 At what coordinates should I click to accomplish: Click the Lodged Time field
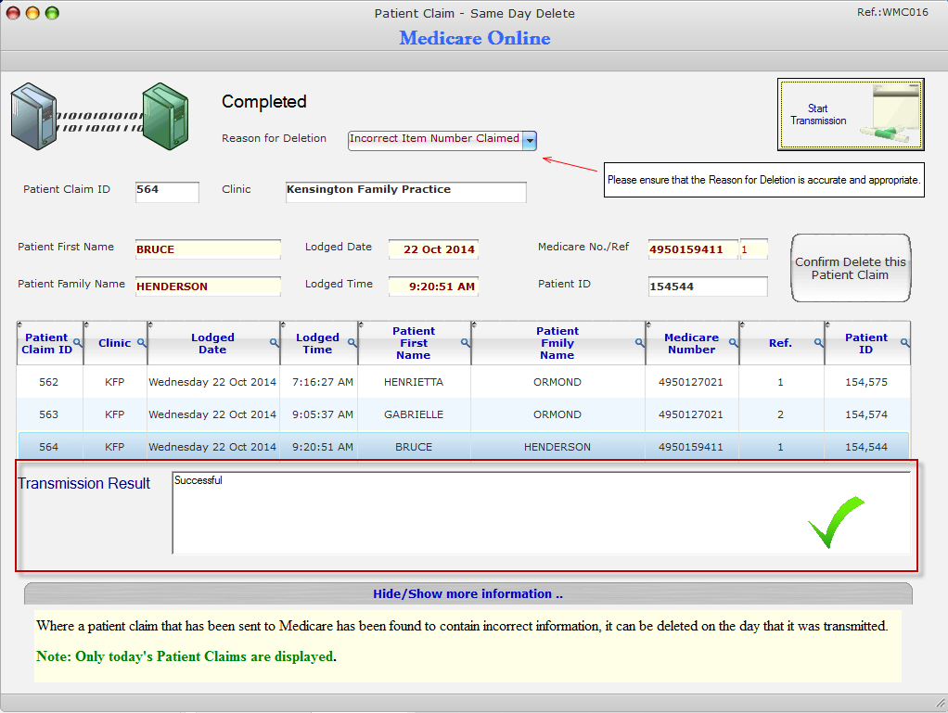pos(433,286)
